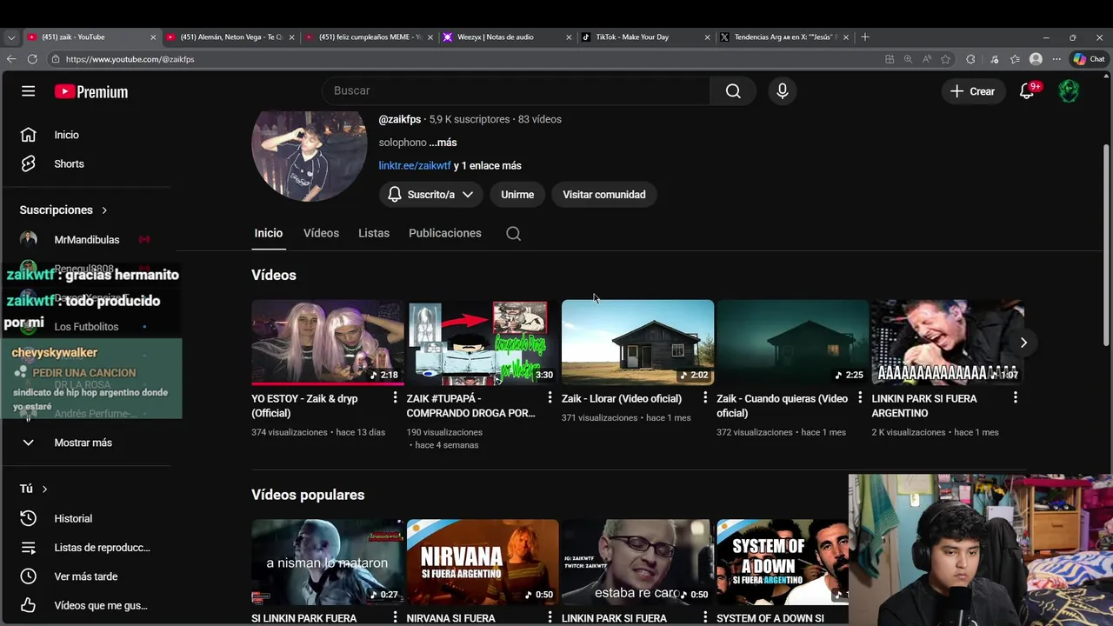Open Historial in the sidebar
Image resolution: width=1113 pixels, height=626 pixels.
(73, 518)
